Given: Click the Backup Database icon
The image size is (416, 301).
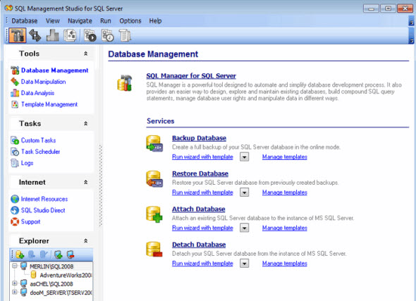Looking at the screenshot, I should pyautogui.click(x=154, y=144).
